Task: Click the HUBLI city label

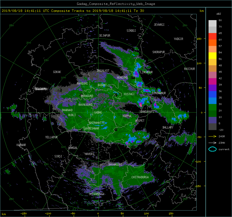Action: 72,115
